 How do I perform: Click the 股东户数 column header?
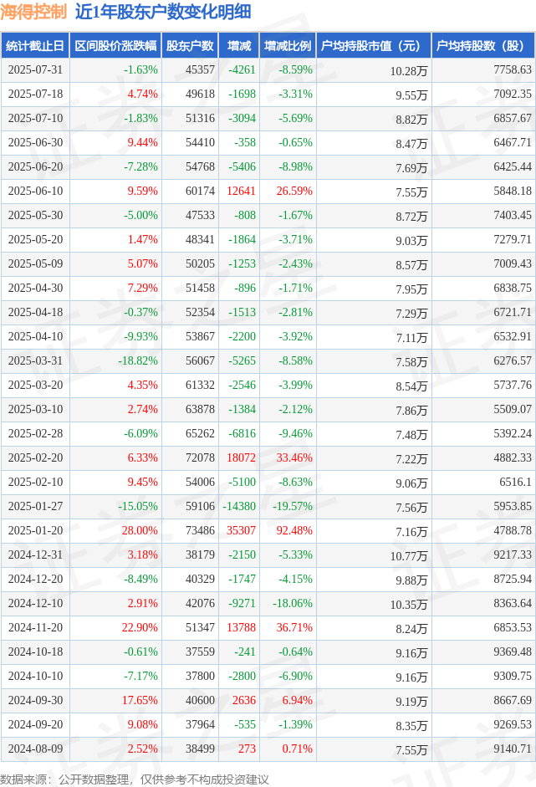(190, 46)
